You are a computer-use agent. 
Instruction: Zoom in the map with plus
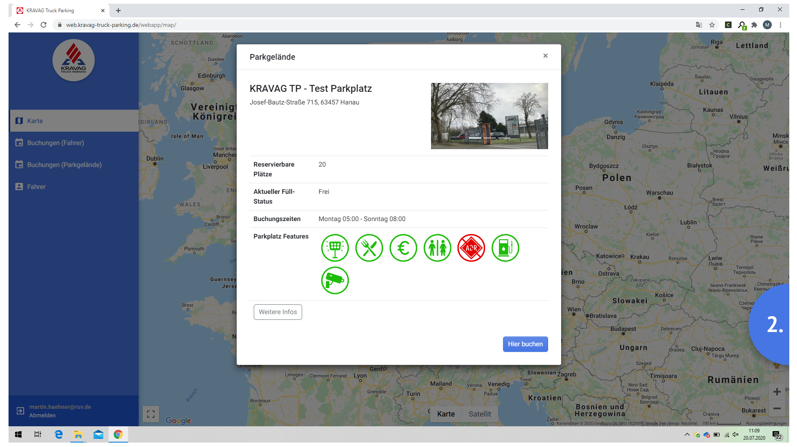[x=777, y=392]
